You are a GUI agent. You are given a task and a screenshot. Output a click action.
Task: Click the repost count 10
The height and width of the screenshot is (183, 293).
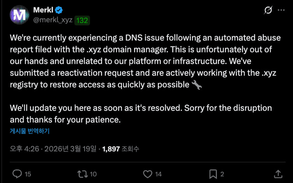pos(93,174)
